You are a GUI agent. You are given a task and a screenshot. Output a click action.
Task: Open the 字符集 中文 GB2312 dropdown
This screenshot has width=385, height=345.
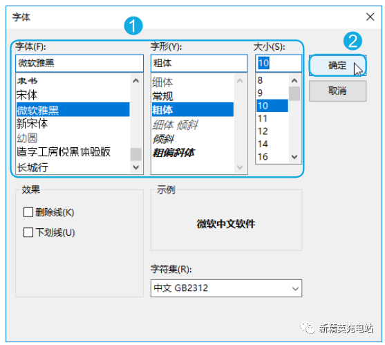click(x=226, y=288)
